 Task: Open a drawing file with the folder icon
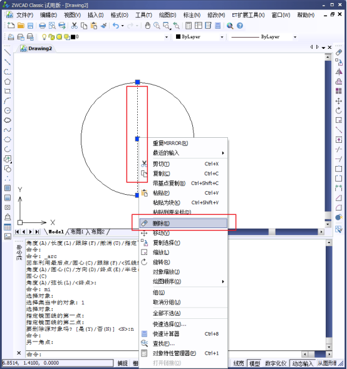pyautogui.click(x=21, y=26)
